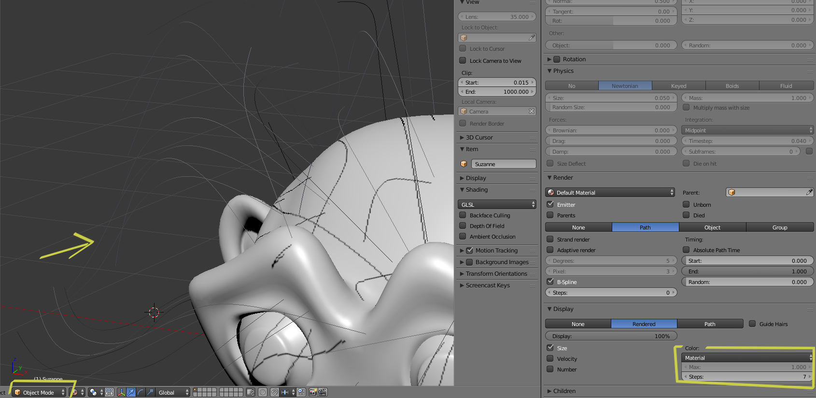The image size is (816, 398).
Task: Click the Snap during transform grid icon
Action: pos(301,392)
